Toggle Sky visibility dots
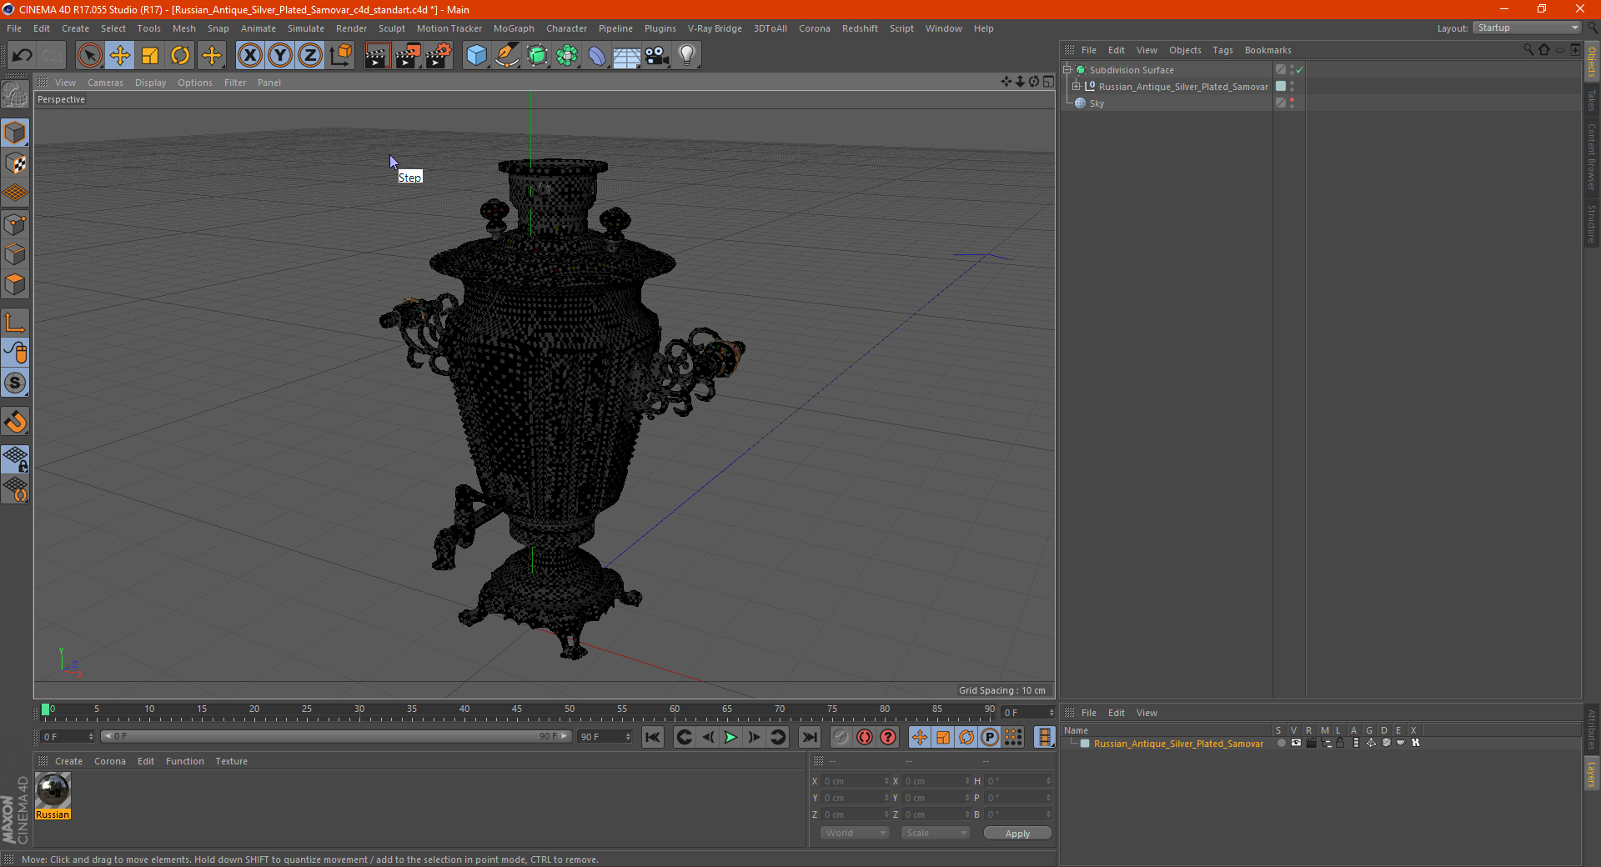Screen dimensions: 1601x867 tap(1292, 103)
